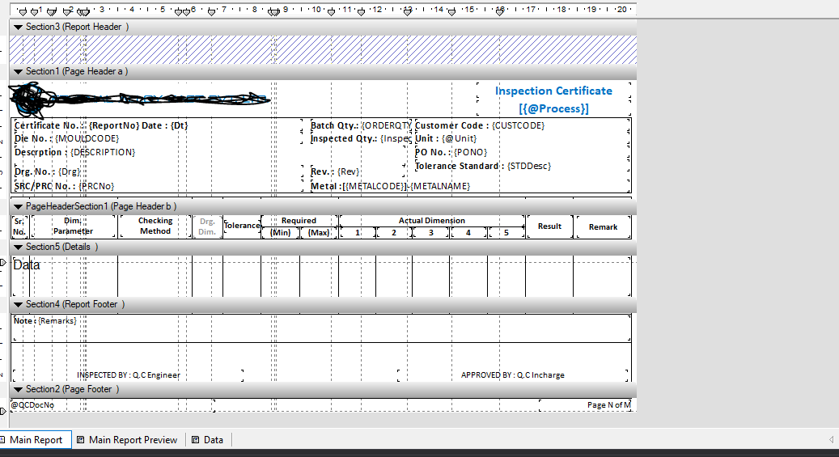Select INSPECTED BY Q.C Engineer text
Viewport: 839px width, 457px height.
129,375
